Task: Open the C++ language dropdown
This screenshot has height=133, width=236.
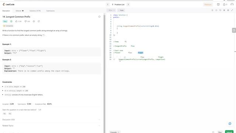Action: (111, 10)
